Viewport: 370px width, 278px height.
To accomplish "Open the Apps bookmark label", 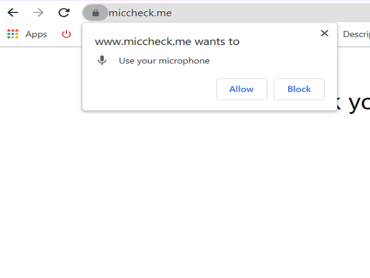I will coord(36,34).
